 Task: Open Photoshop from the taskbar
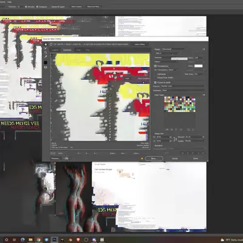point(54,239)
